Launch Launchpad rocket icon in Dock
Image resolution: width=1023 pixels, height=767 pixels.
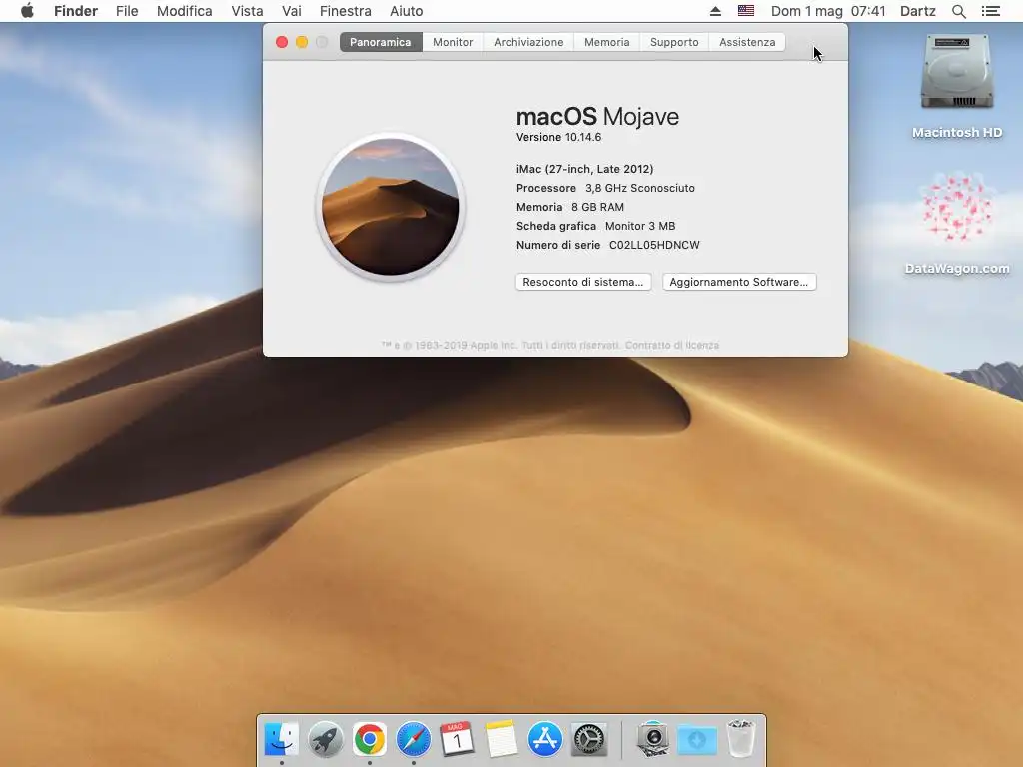(326, 739)
